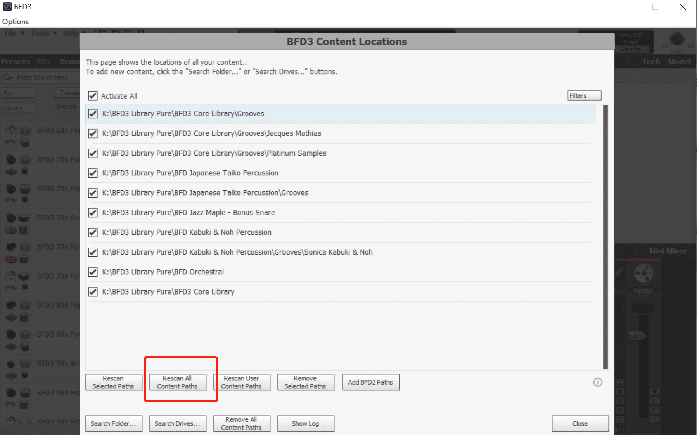
Task: Open the File menu dropdown arrow
Action: click(x=23, y=33)
